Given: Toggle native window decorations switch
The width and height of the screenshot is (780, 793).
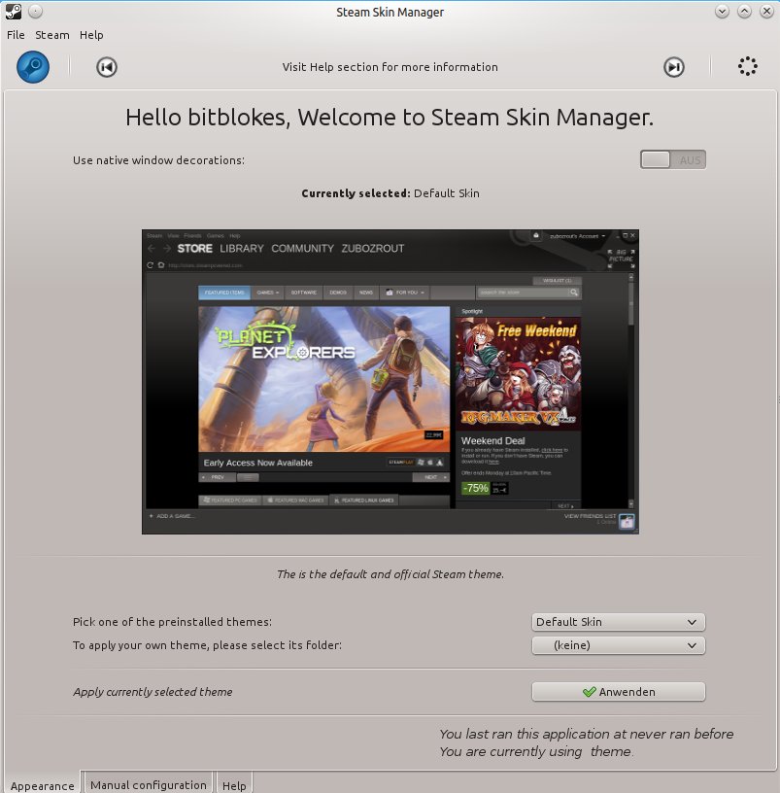Looking at the screenshot, I should click(673, 159).
